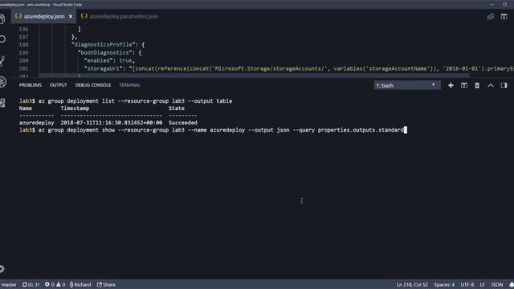The image size is (514, 289).
Task: Show errors and warnings count in status bar
Action: pos(55,285)
